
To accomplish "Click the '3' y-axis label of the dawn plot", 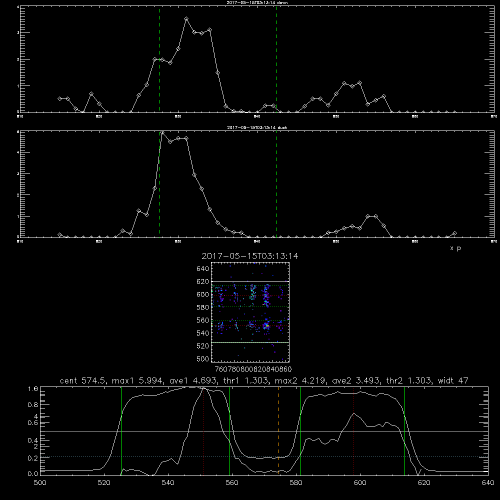I will click(x=18, y=32).
